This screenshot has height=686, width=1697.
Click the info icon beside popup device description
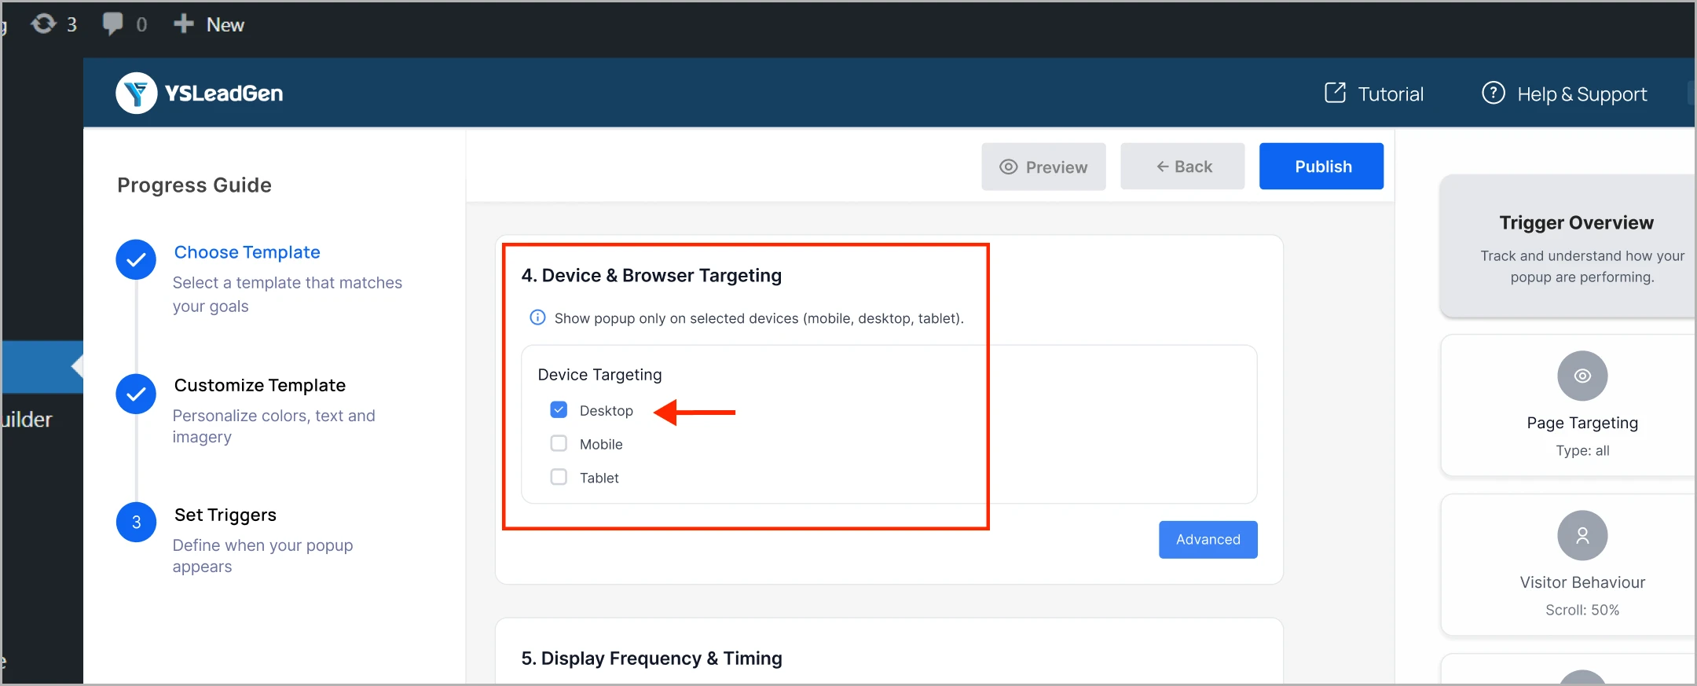click(x=537, y=317)
